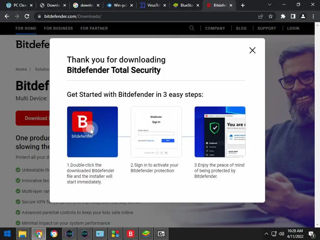Open the shield-colored Chrome variant taskbar icon
Screen dimensions: 320x240
(54, 234)
